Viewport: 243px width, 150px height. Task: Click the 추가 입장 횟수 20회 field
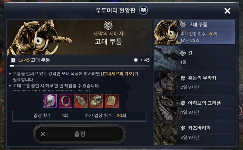[113, 116]
